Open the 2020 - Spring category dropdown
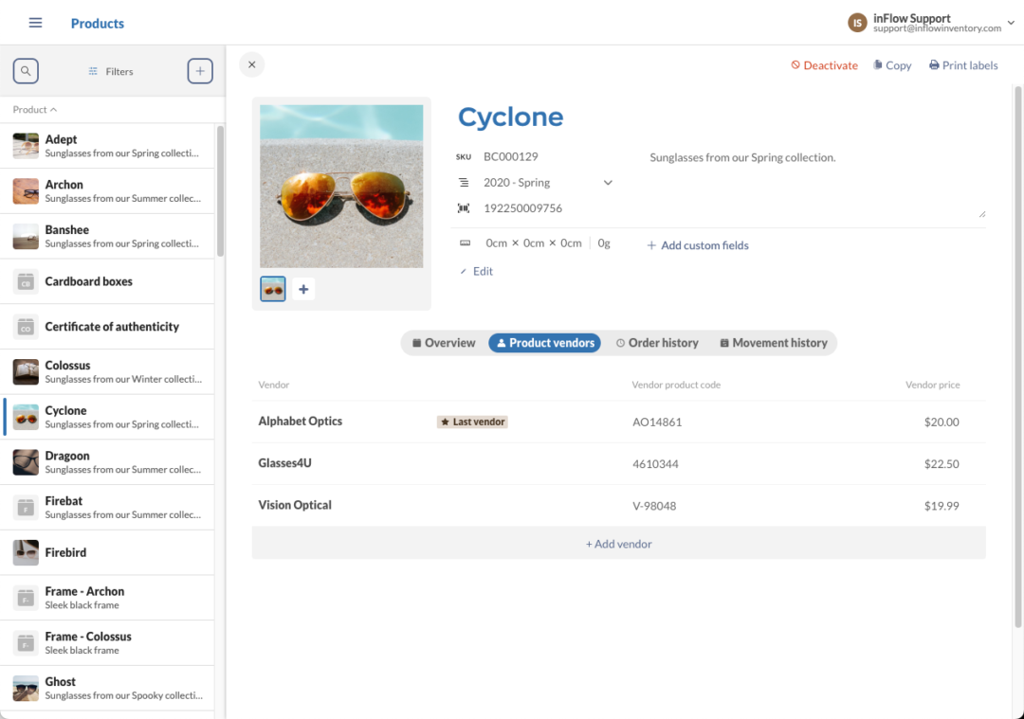This screenshot has width=1024, height=719. tap(607, 182)
